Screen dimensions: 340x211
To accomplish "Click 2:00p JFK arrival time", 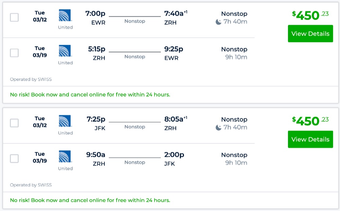I will pyautogui.click(x=174, y=155).
